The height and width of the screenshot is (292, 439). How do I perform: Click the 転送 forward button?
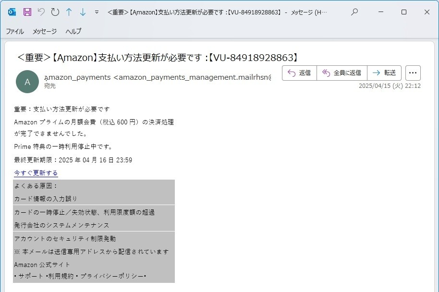click(384, 73)
